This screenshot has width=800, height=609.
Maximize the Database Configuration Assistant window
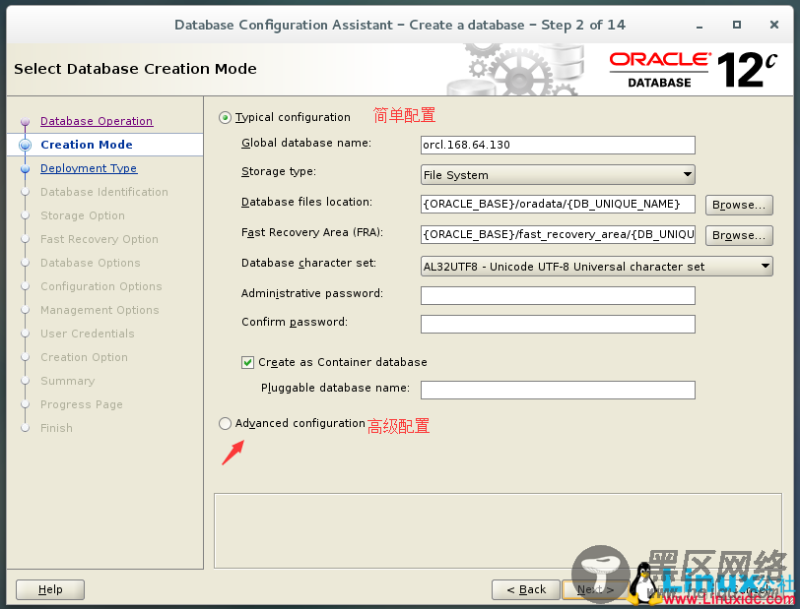coord(737,25)
